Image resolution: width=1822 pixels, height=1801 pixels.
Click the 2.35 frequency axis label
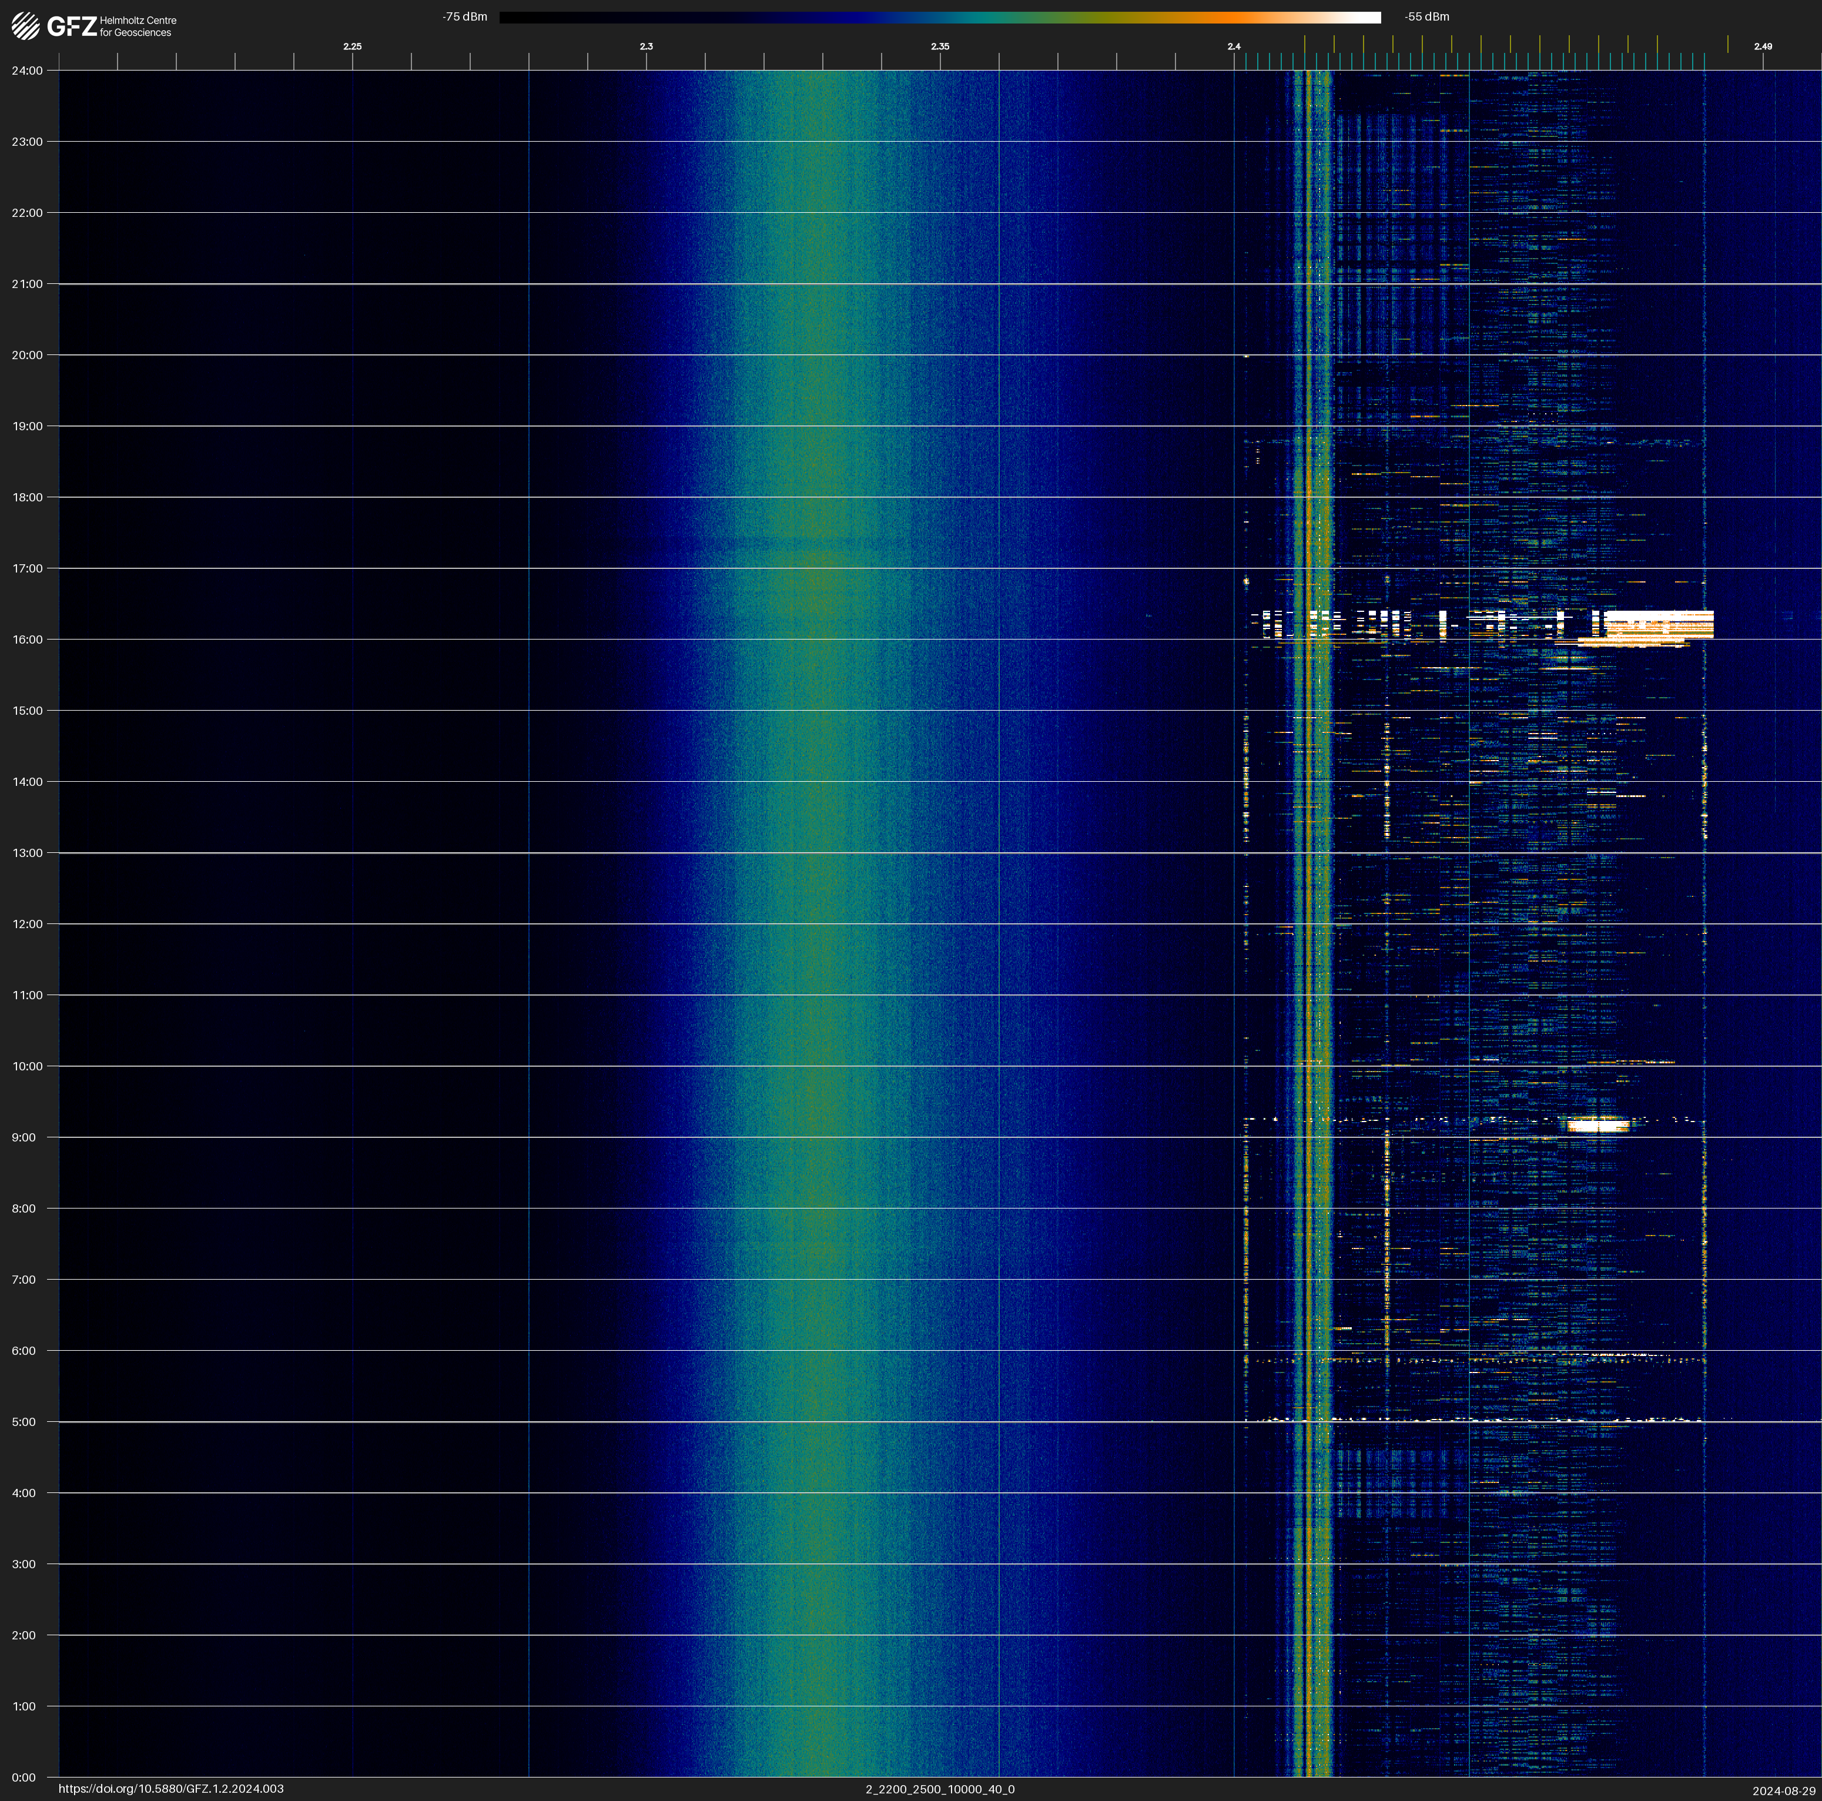point(939,46)
